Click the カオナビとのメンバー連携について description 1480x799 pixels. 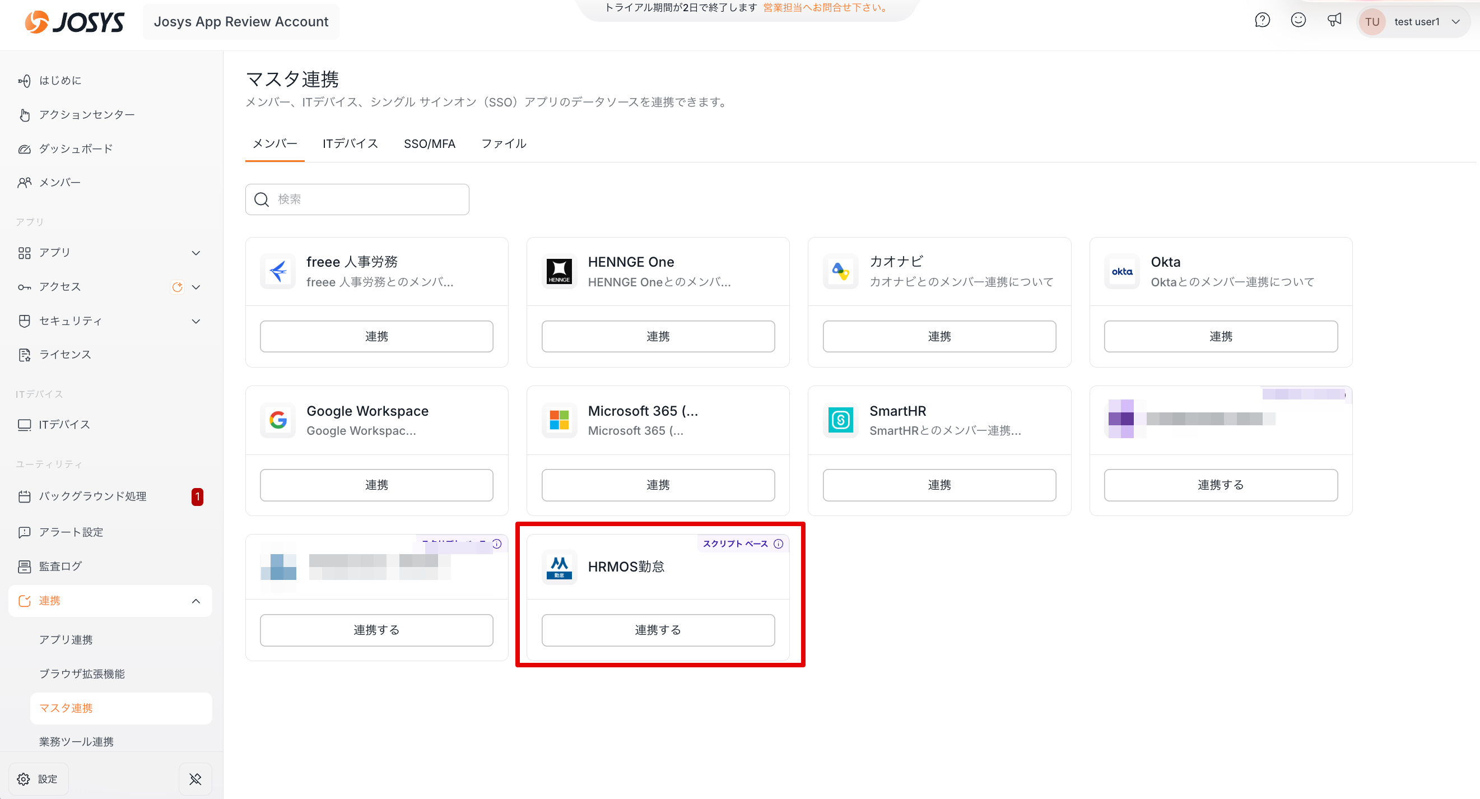(x=962, y=282)
